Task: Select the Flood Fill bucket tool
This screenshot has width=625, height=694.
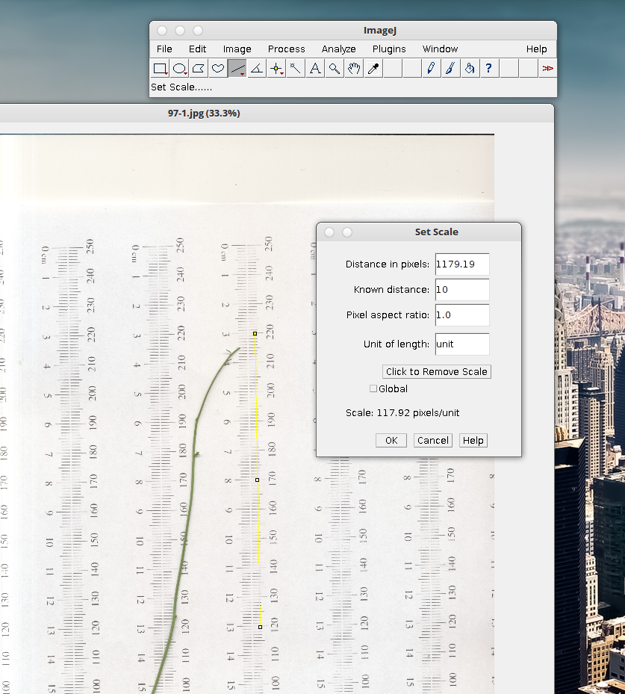Action: coord(470,69)
